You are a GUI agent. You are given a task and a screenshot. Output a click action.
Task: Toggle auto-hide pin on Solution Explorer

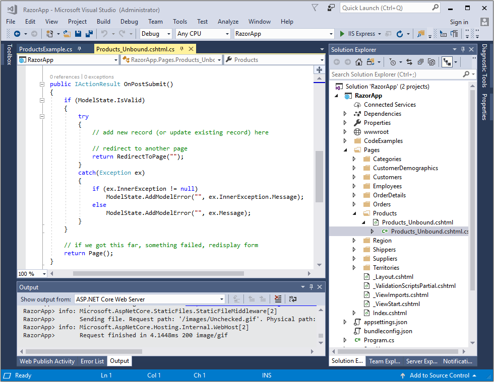tap(463, 49)
